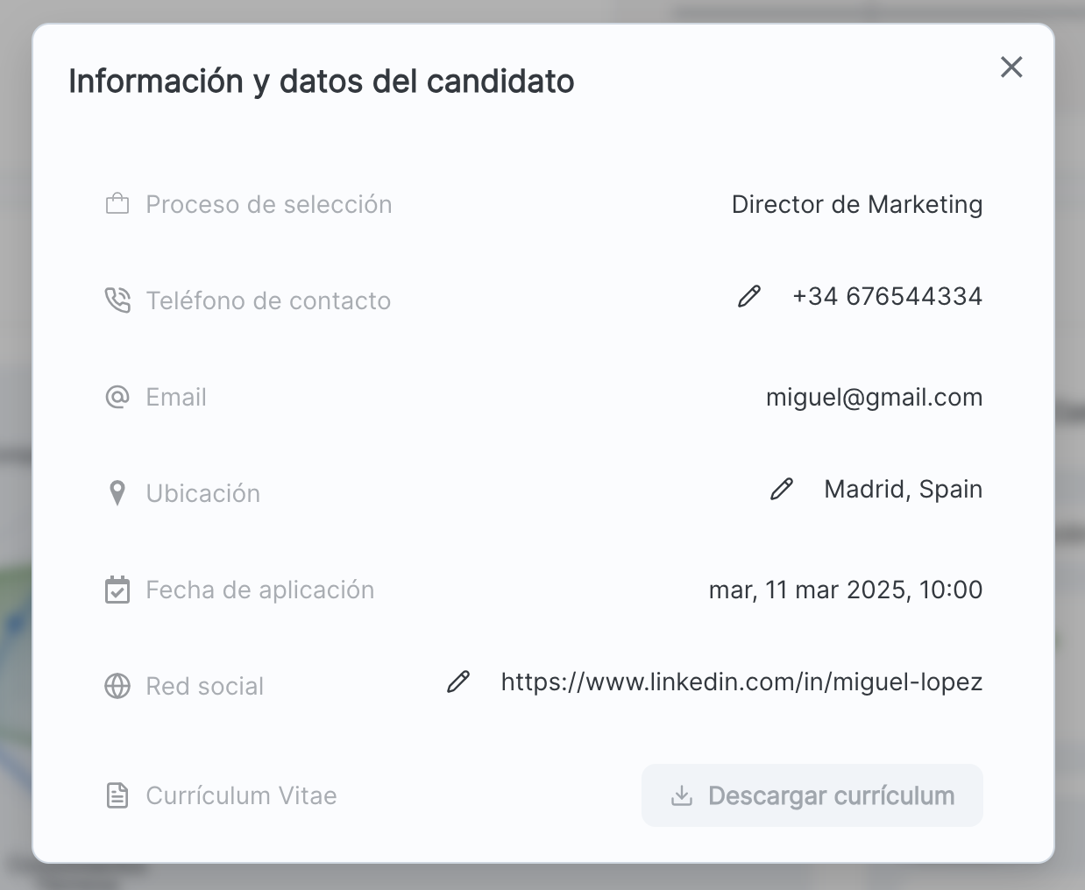Close the candidate information dialog
The height and width of the screenshot is (890, 1085).
click(x=1011, y=67)
